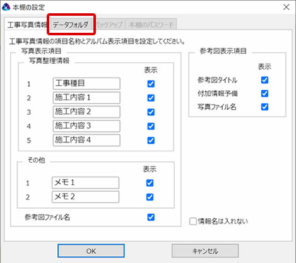Focus the 施工内容２ input field
This screenshot has width=296, height=263.
coord(86,112)
